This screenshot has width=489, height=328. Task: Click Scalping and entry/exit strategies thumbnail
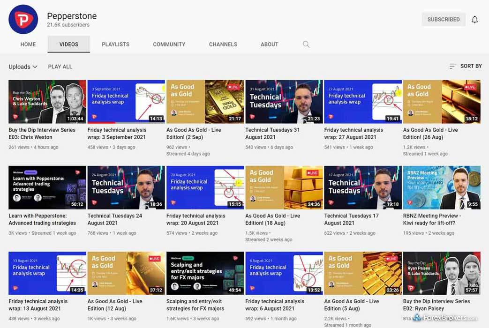coord(205,273)
